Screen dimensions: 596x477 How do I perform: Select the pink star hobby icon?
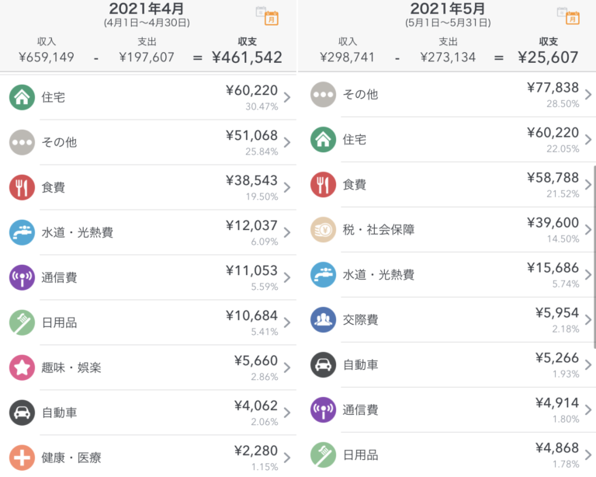pyautogui.click(x=22, y=367)
